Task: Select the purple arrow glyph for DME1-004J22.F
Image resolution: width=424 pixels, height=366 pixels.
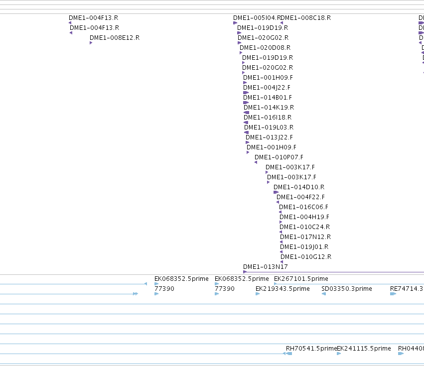Action: [x=246, y=93]
